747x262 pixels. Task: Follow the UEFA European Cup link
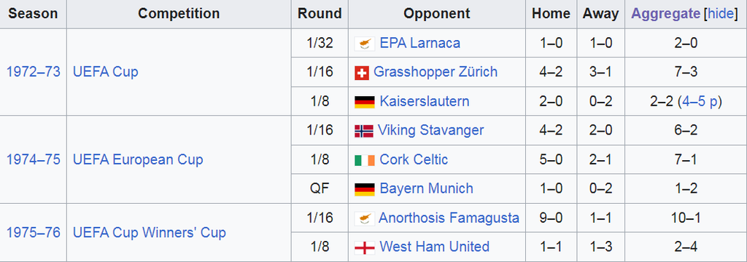138,159
